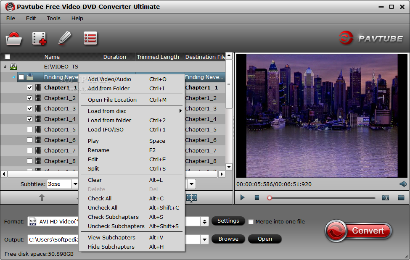Choose Rename in the context menu

[x=132, y=150]
